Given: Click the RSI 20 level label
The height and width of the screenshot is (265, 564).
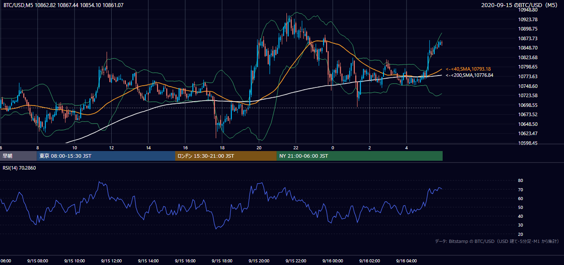Looking at the screenshot, I should pos(520,234).
